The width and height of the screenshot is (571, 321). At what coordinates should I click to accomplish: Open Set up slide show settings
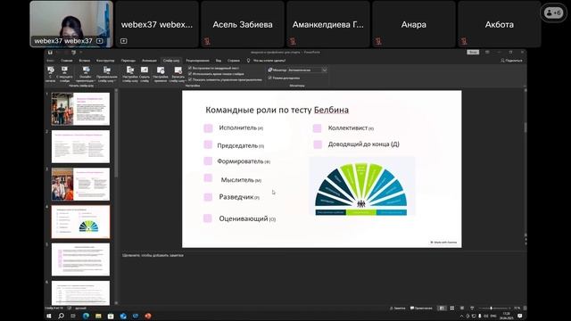coord(130,74)
